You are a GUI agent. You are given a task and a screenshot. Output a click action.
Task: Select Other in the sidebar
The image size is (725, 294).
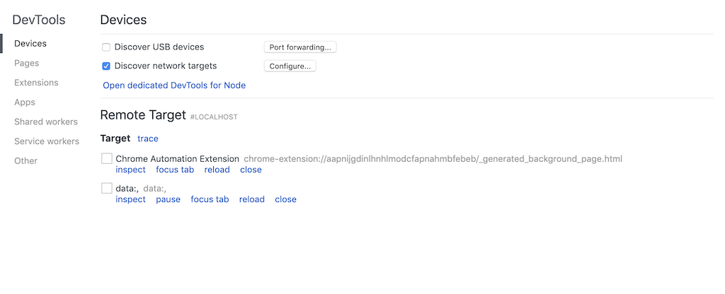tap(26, 160)
